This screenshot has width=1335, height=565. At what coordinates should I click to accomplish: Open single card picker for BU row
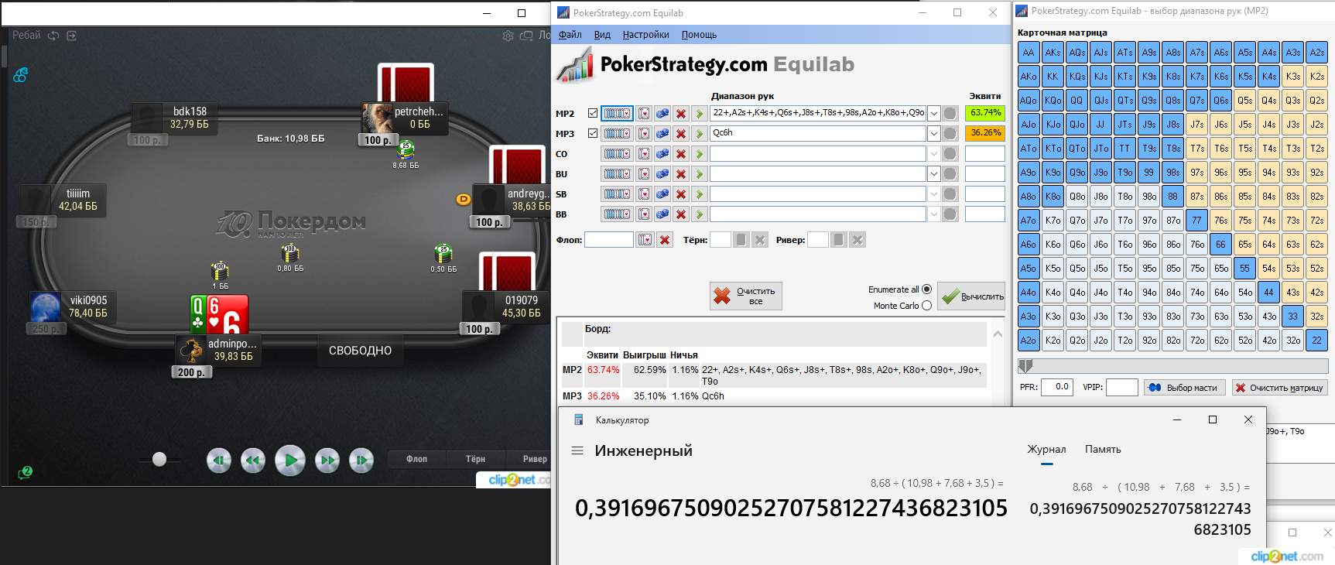(x=644, y=174)
